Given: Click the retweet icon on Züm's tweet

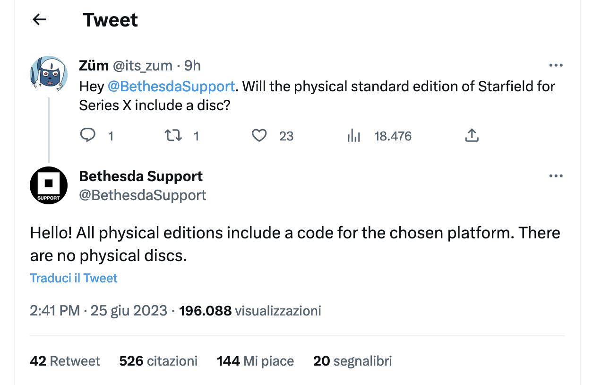Looking at the screenshot, I should (173, 136).
